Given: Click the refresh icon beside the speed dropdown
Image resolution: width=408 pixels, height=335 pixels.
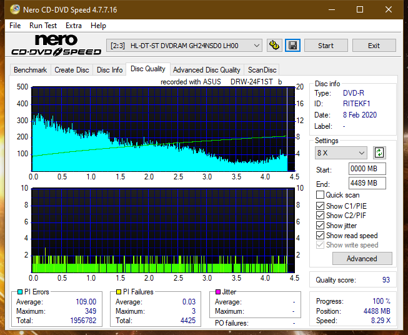Looking at the screenshot, I should click(x=379, y=152).
